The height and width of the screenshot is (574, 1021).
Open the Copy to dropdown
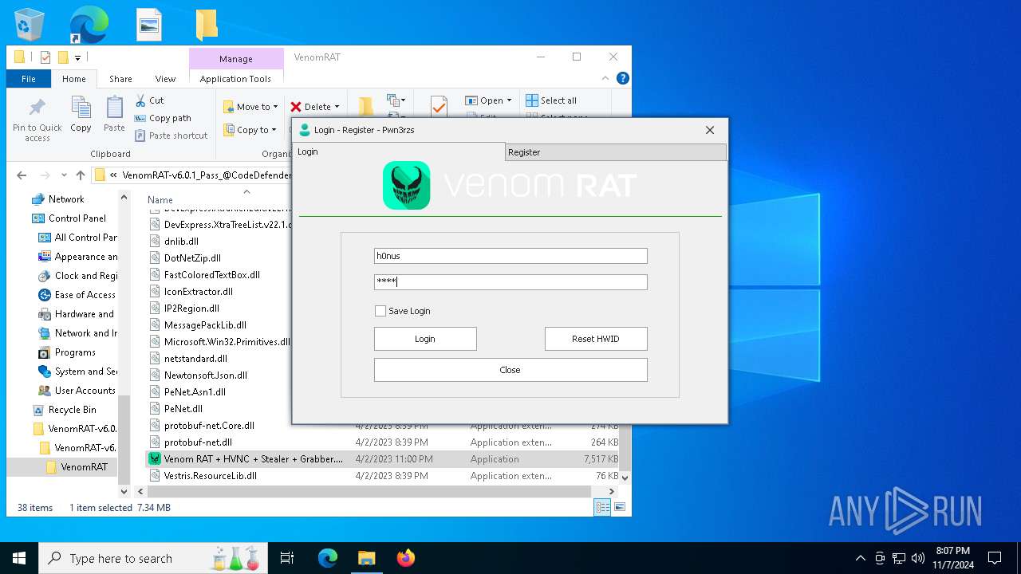tap(250, 130)
